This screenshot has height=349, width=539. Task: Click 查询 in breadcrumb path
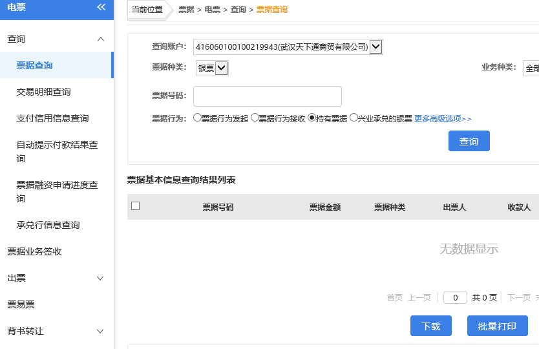[238, 9]
